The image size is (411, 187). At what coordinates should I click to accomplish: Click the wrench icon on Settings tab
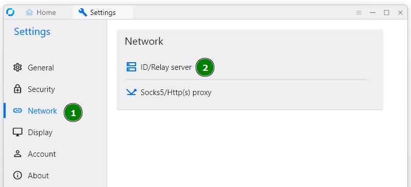coord(83,12)
